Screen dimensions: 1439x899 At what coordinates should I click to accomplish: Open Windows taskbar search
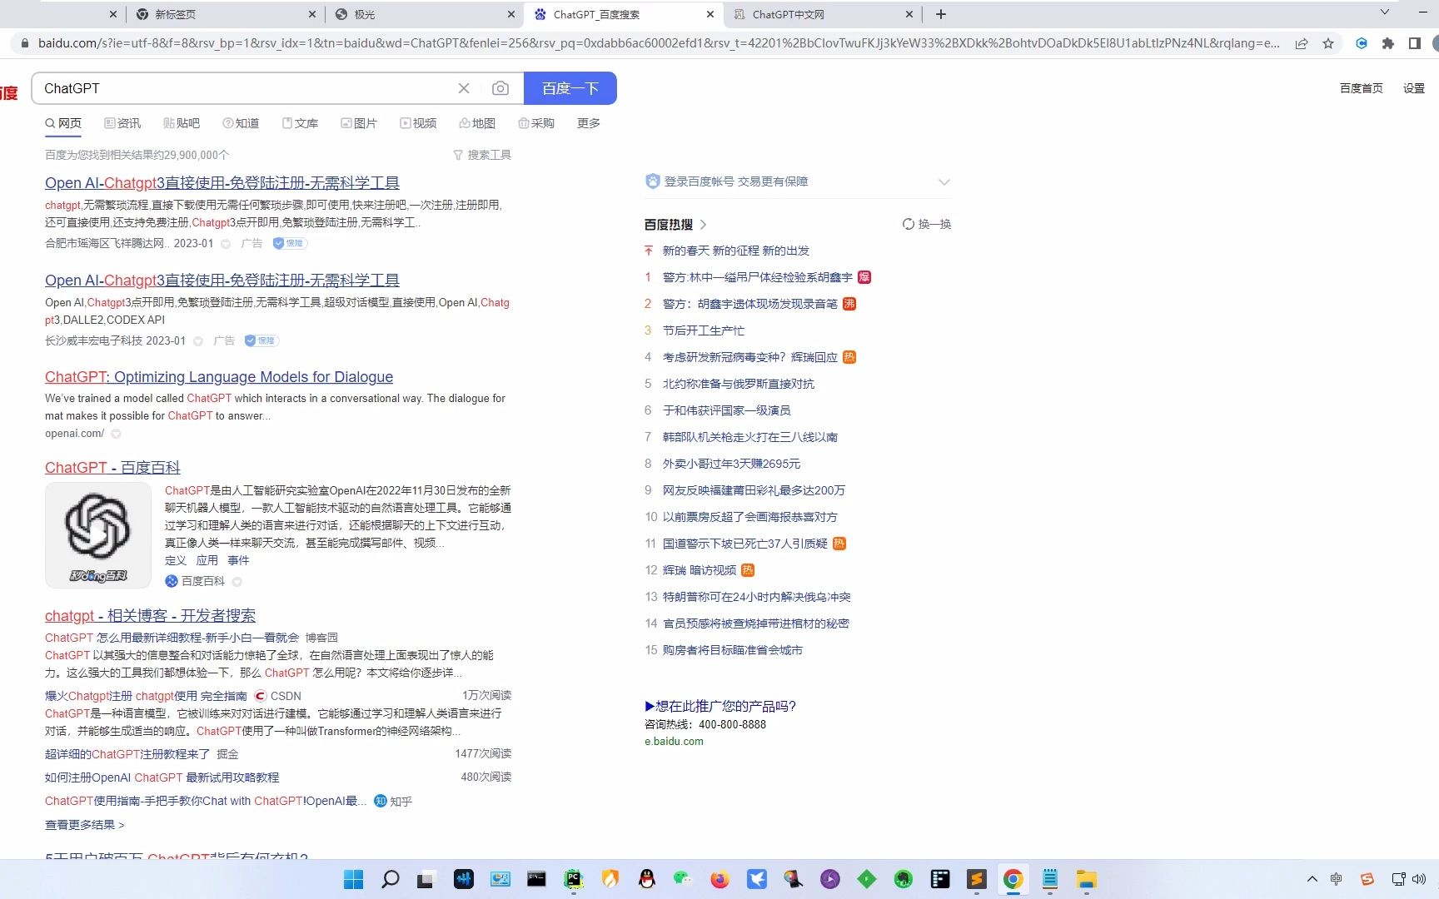tap(391, 879)
